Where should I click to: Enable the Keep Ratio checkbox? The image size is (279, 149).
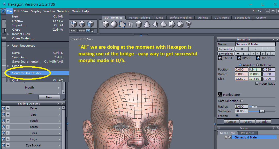tap(257, 83)
